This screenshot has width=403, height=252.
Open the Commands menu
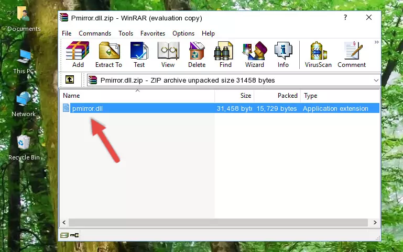(x=95, y=33)
